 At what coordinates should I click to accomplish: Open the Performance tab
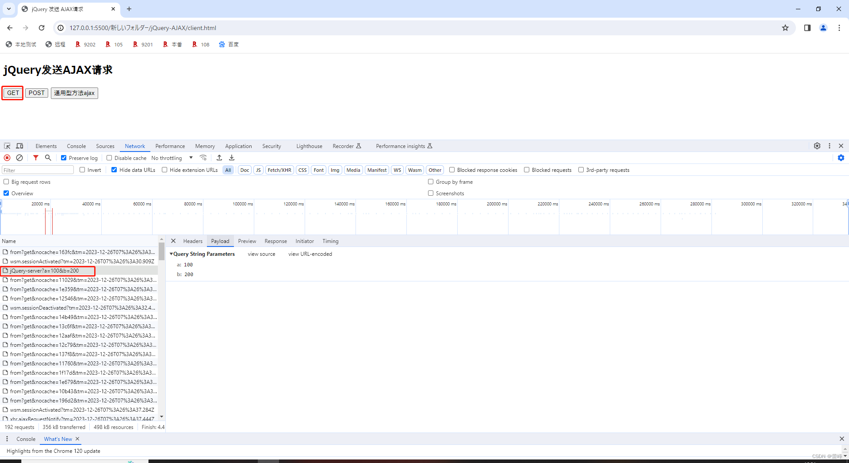pos(170,146)
